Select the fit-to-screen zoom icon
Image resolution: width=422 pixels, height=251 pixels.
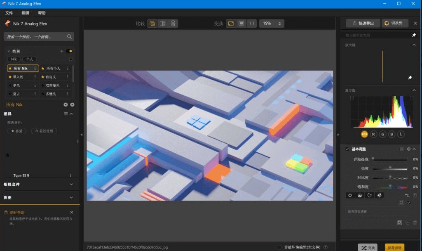(x=231, y=24)
